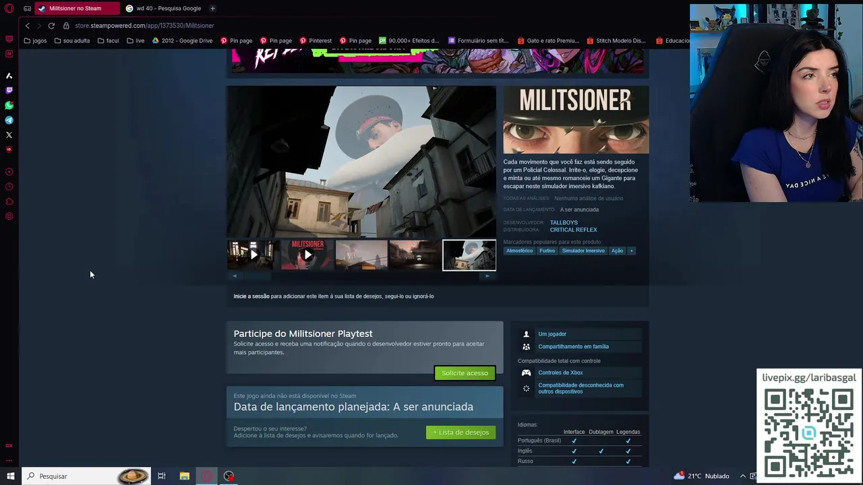Open the TALLBOYS developer link
Image resolution: width=863 pixels, height=485 pixels.
[x=564, y=222]
